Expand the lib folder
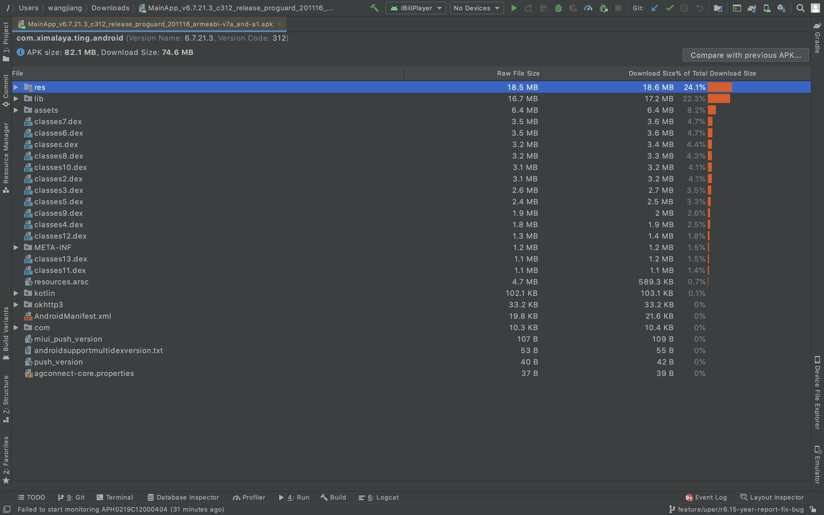Screen dimensions: 824x515 point(16,99)
